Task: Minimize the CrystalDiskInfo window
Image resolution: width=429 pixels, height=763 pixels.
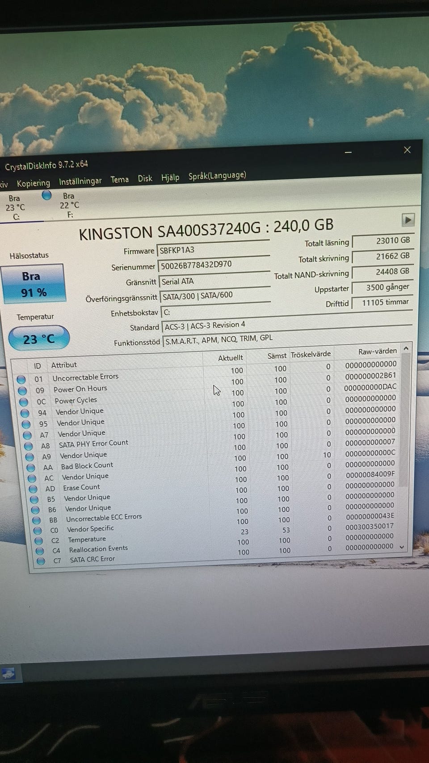Action: pyautogui.click(x=348, y=152)
